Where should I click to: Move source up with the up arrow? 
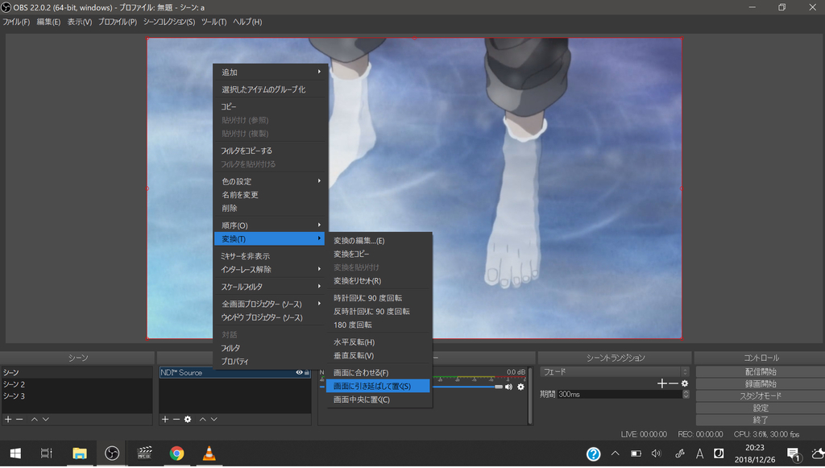[x=202, y=419]
